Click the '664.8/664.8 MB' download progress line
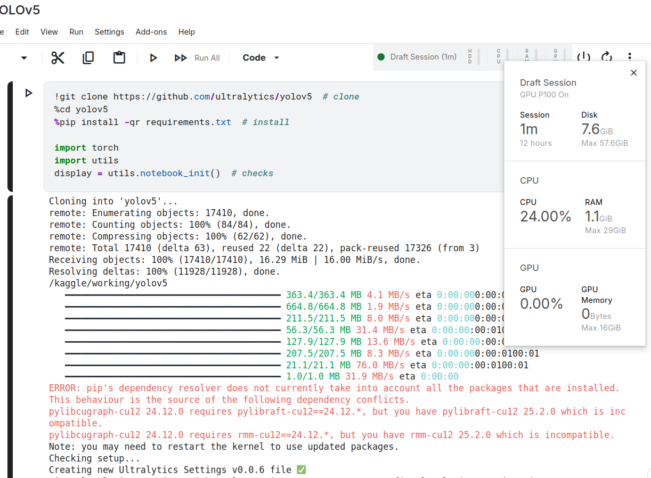The image size is (651, 478). (284, 307)
